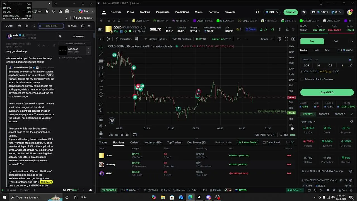Screen dimensions: 357x201
Task: Edit the quick buy amounts pencil
Action: [351, 65]
